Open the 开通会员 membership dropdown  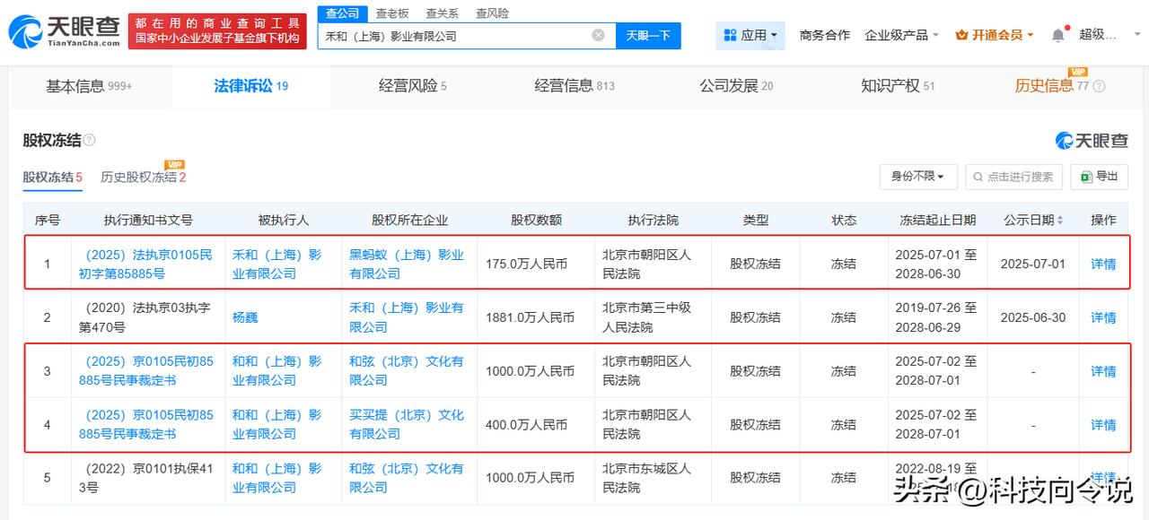(x=995, y=35)
